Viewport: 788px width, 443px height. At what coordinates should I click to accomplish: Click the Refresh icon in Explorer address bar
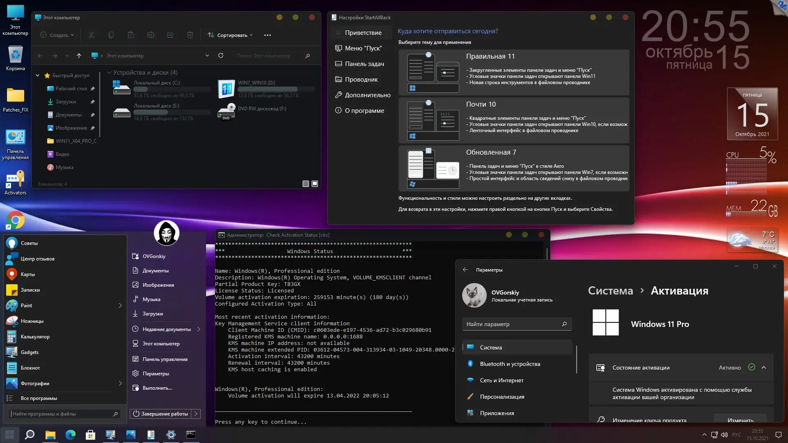click(221, 56)
